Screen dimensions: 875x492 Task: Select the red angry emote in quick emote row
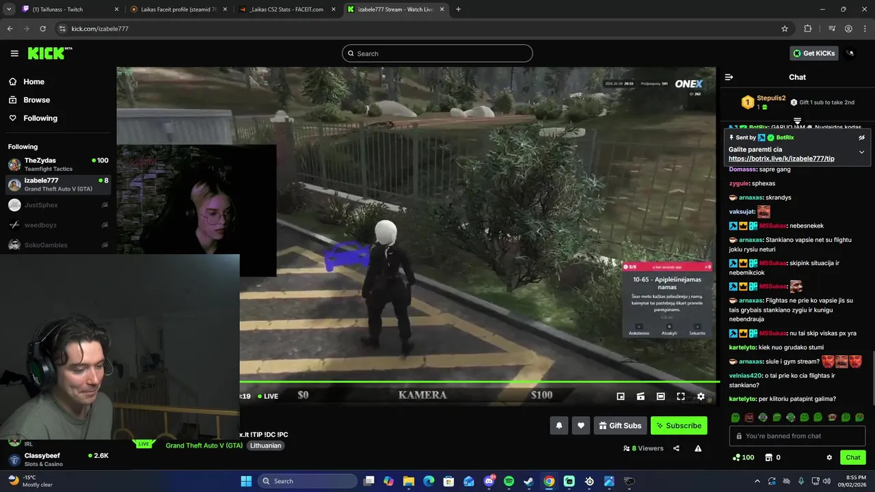click(749, 418)
